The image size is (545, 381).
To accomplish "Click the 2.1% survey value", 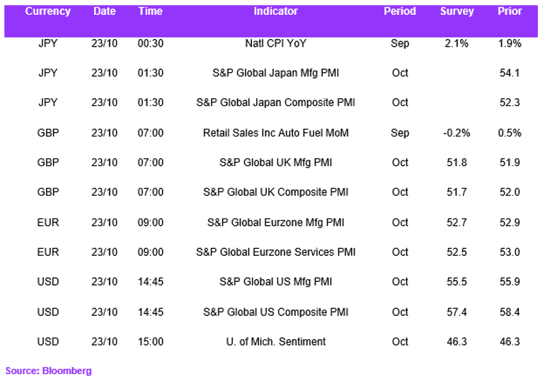I will [457, 43].
